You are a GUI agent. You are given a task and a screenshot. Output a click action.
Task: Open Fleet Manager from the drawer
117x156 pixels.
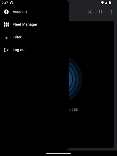[x=25, y=24]
